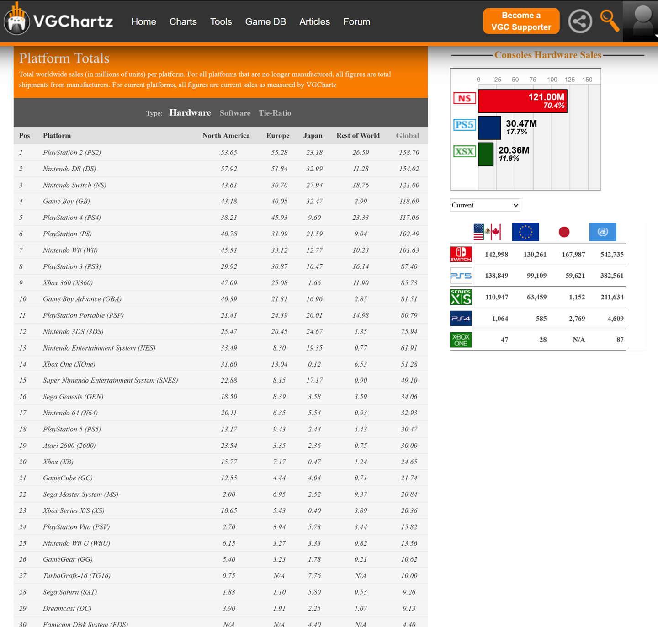Click the Xbox Series X|S logo icon
Viewport: 658px width, 627px height.
point(461,297)
